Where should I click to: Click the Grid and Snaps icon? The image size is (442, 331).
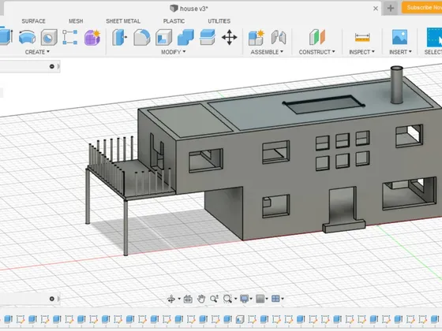(260, 299)
